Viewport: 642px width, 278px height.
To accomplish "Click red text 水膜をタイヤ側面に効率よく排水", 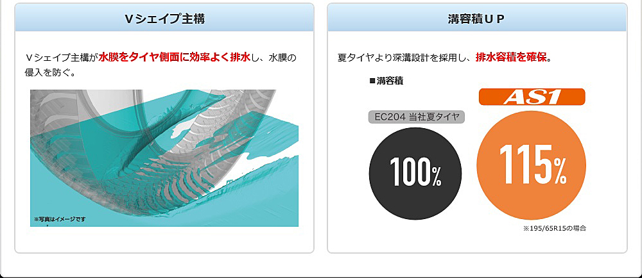I will pos(174,58).
